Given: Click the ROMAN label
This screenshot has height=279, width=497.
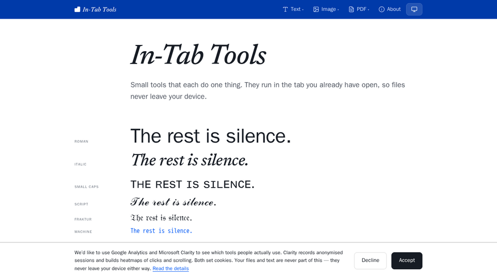Looking at the screenshot, I should click(81, 142).
